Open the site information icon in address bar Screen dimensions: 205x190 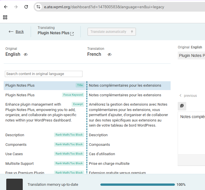click(x=39, y=7)
